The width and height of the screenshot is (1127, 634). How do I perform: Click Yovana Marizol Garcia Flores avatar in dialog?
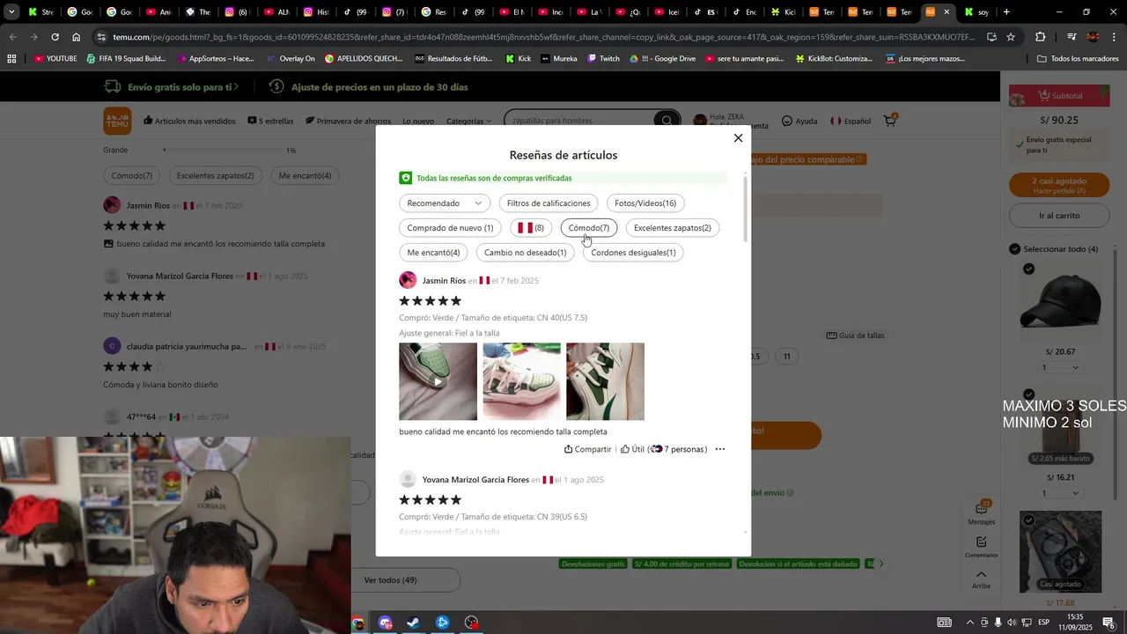(408, 480)
